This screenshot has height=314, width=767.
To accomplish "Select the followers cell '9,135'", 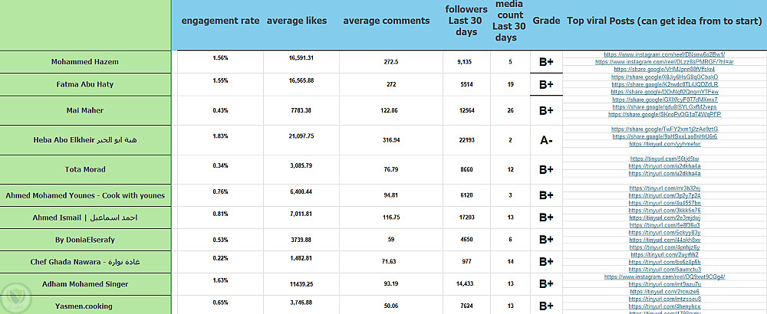I will [465, 62].
